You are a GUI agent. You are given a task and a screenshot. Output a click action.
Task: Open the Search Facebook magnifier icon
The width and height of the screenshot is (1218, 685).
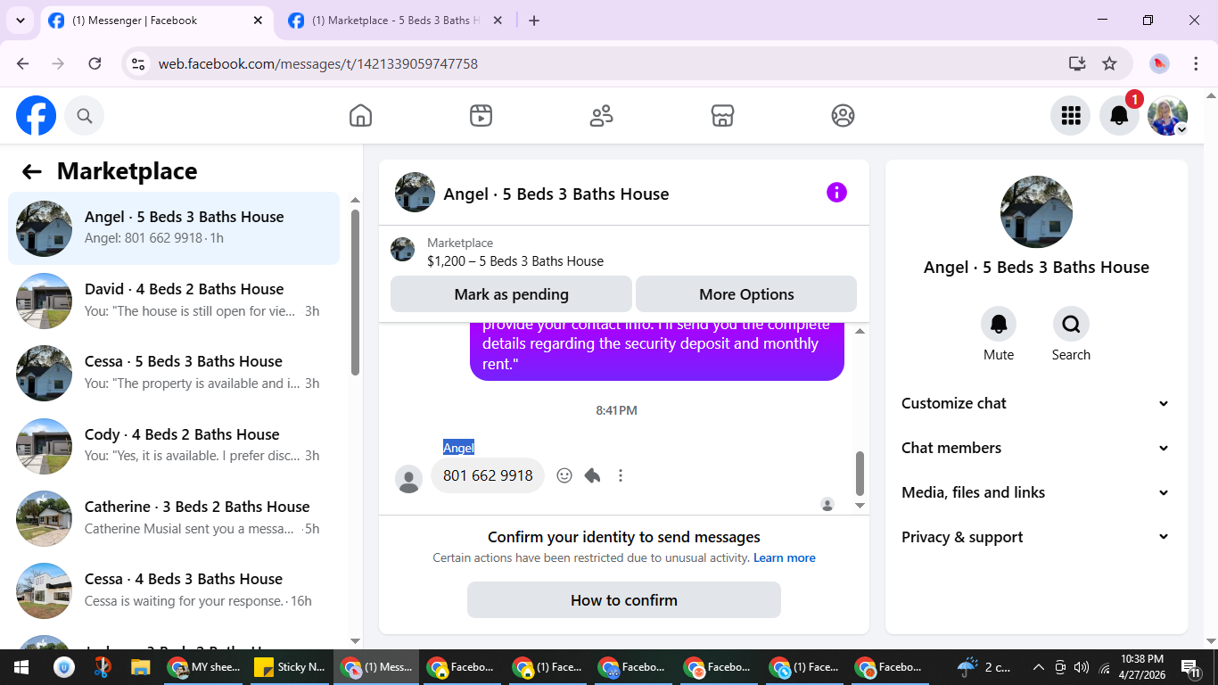pyautogui.click(x=85, y=116)
